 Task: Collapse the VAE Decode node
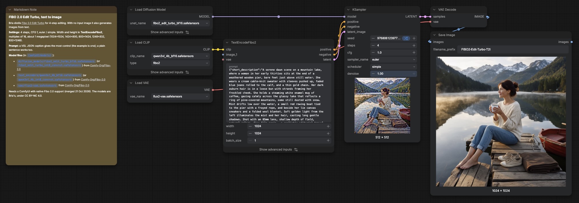tap(434, 10)
